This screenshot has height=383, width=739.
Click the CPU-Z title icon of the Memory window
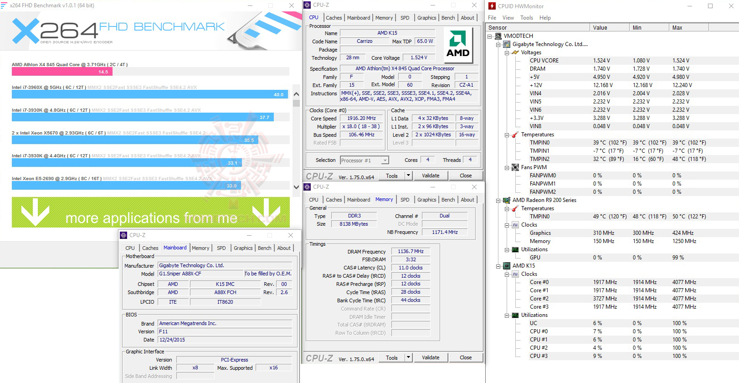pos(307,187)
